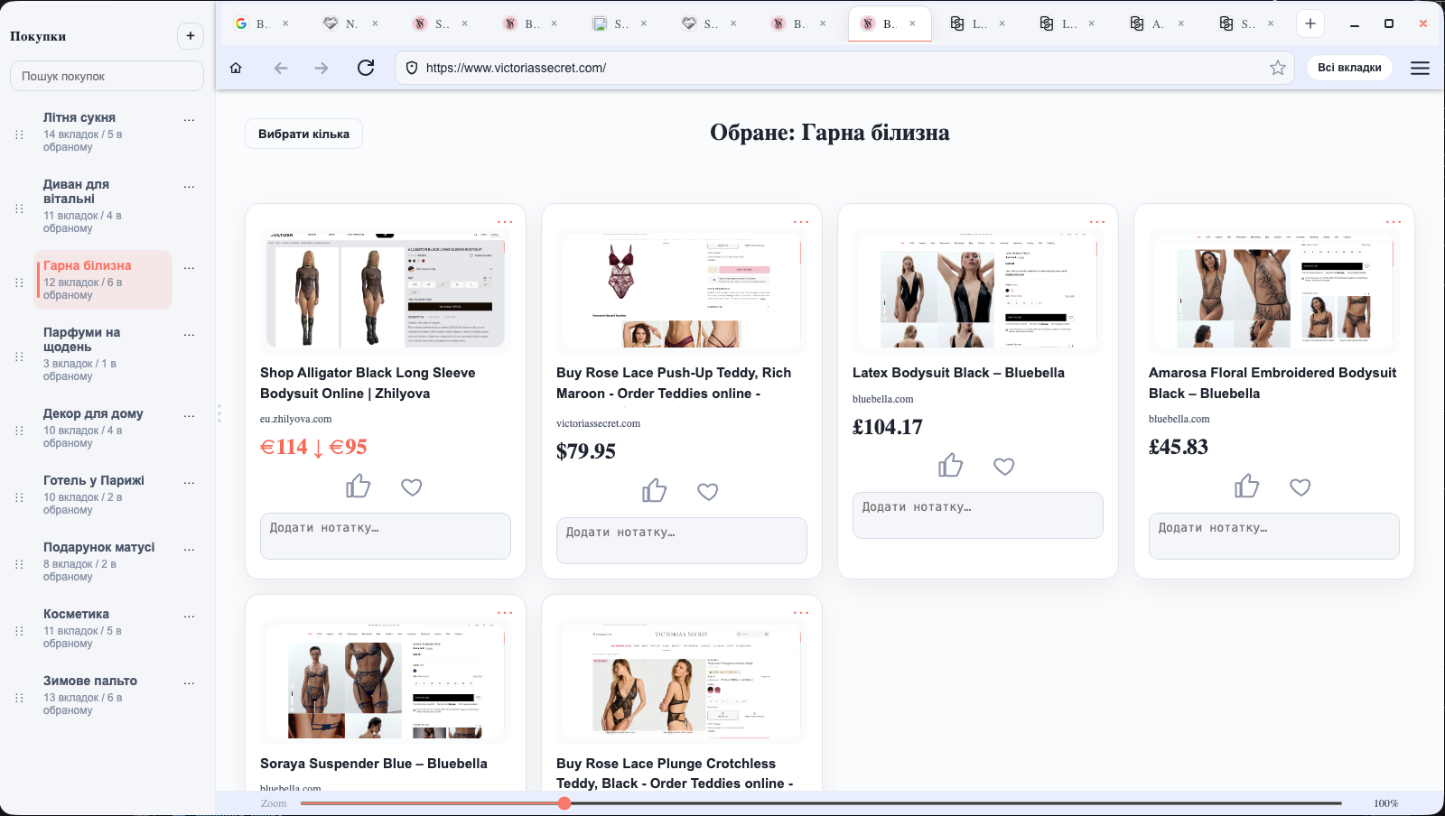The width and height of the screenshot is (1445, 816).
Task: Favorite the Alligator Bodysuit with the heart
Action: [x=412, y=487]
